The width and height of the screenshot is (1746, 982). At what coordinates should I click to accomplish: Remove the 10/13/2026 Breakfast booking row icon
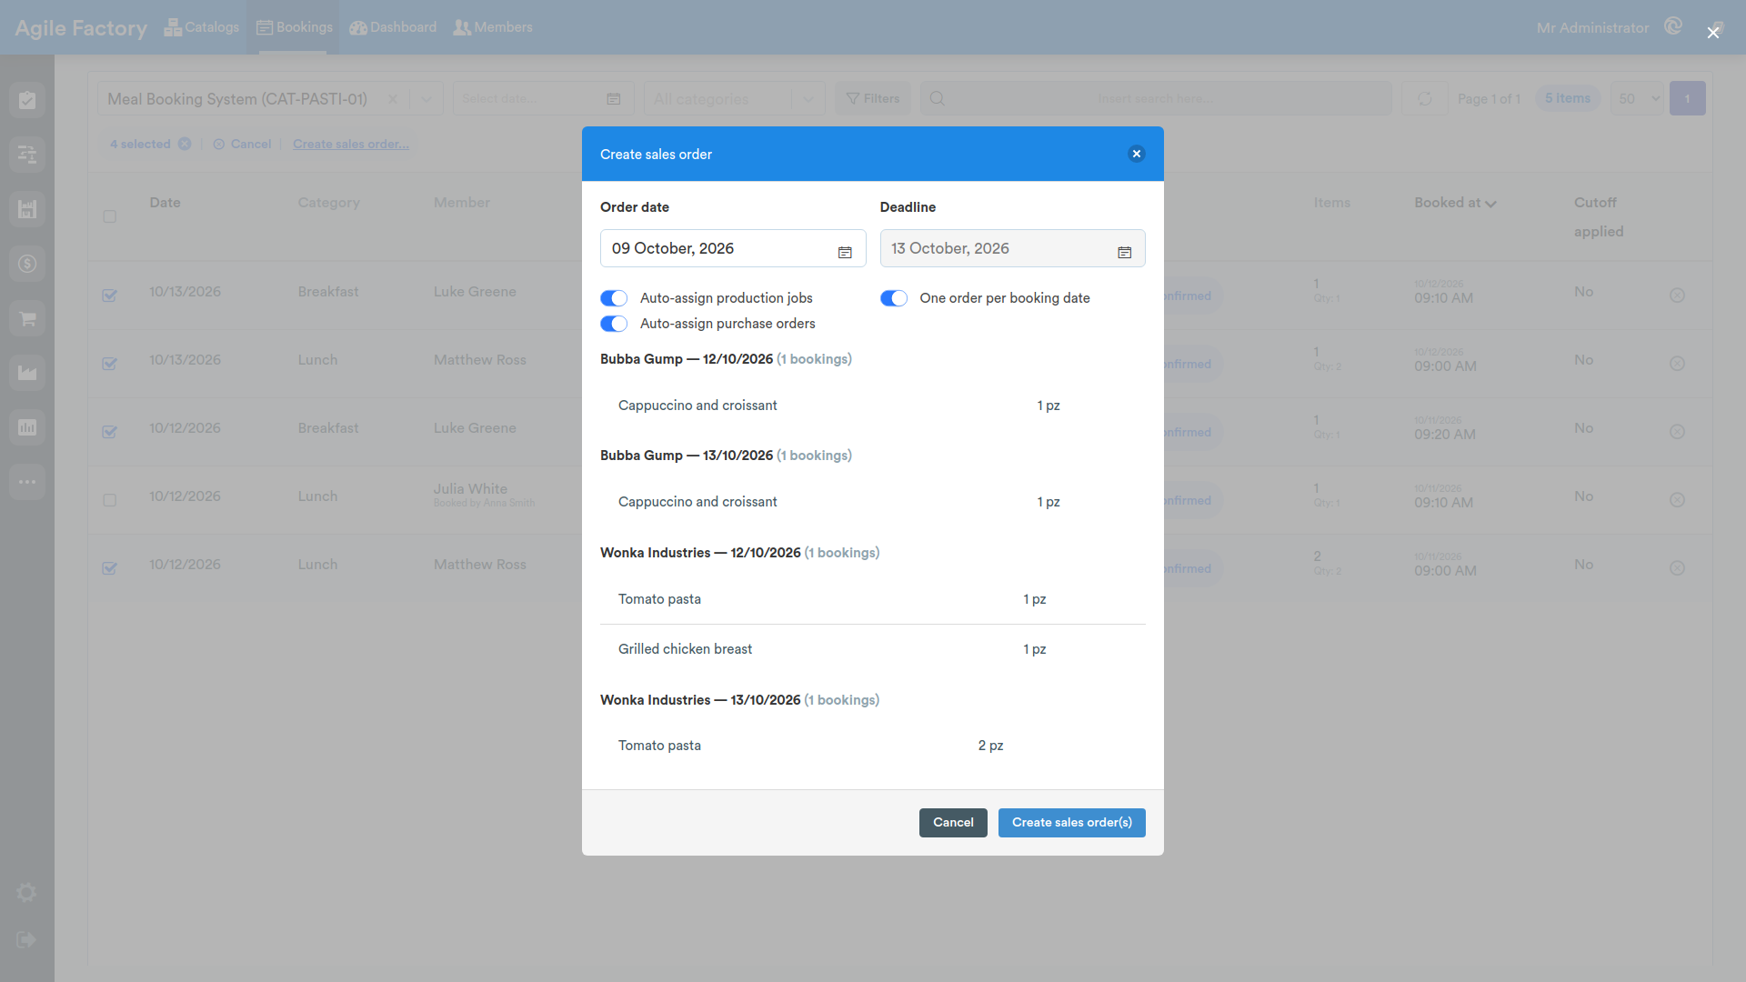[x=1677, y=296]
